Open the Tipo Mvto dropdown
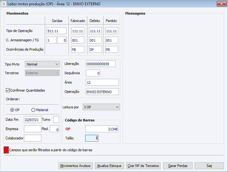The height and width of the screenshot is (172, 228). pyautogui.click(x=42, y=64)
